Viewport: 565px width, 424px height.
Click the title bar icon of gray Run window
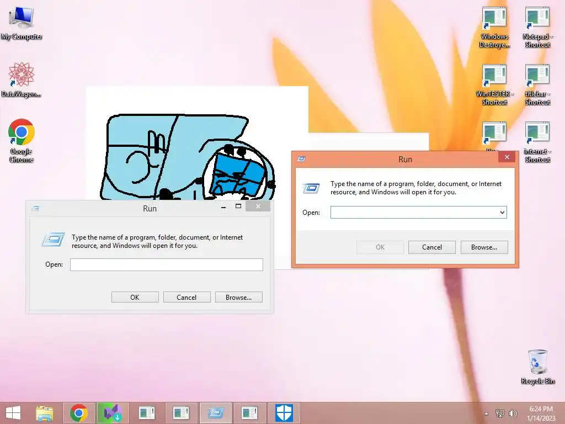35,208
